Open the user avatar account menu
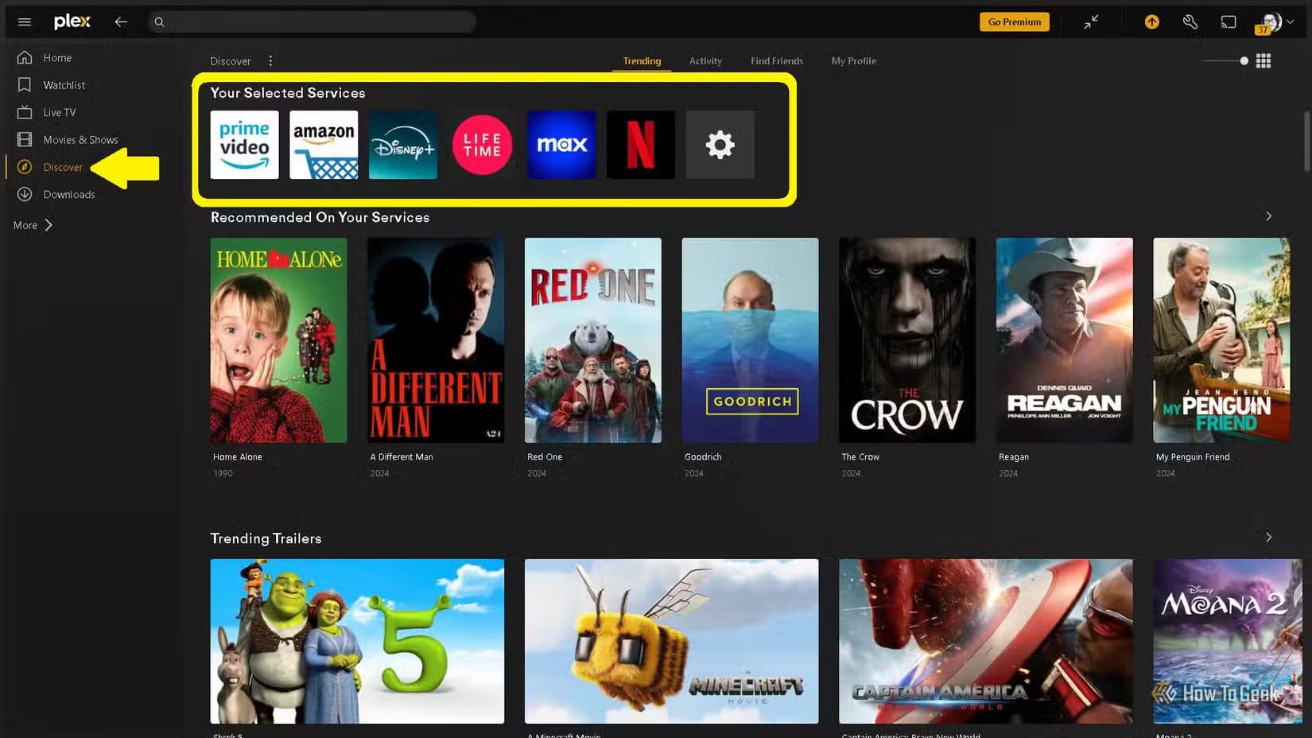The height and width of the screenshot is (738, 1312). coord(1275,22)
